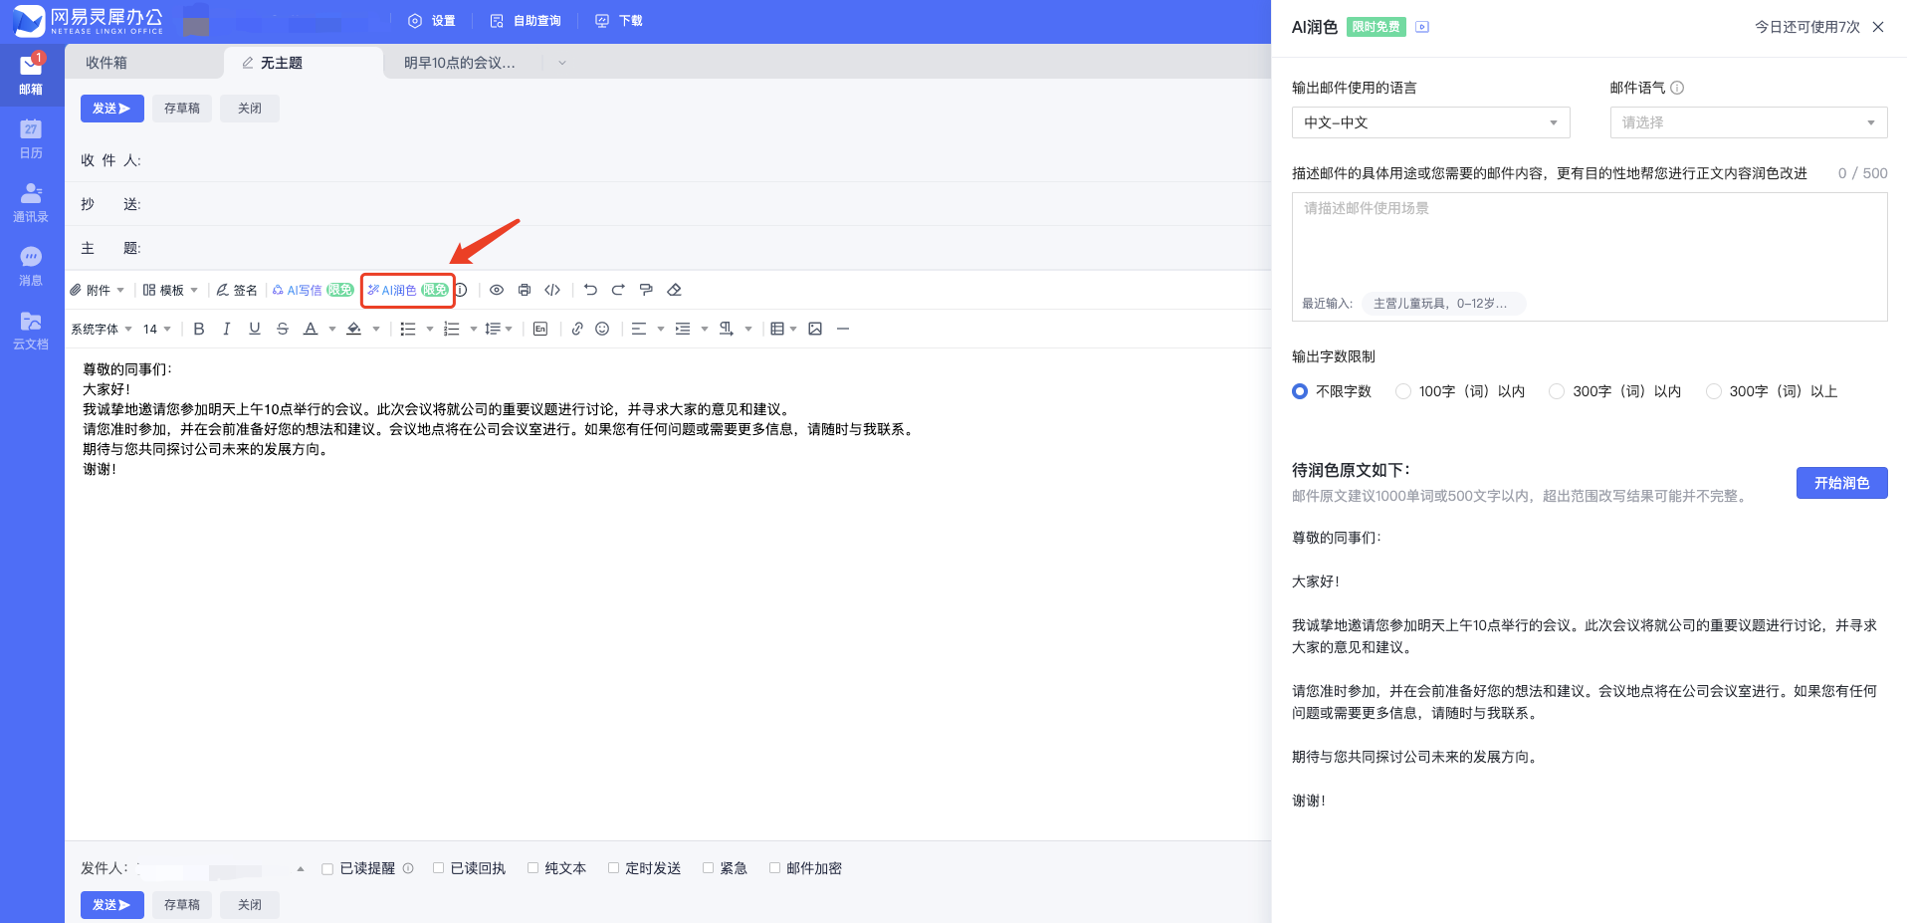Viewport: 1907px width, 923px height.
Task: Click the bulleted list icon
Action: 408,329
